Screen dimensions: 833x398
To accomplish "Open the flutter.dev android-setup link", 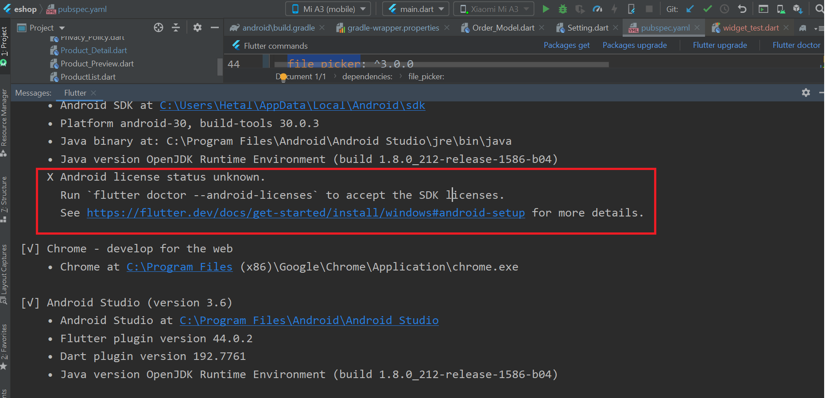I will coord(306,213).
